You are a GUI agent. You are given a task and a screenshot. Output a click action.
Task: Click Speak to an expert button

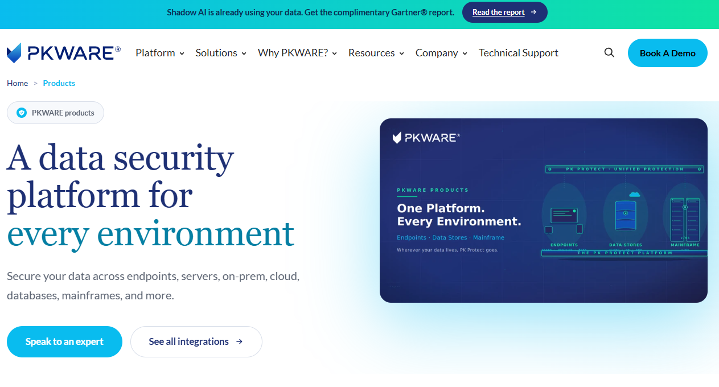[64, 341]
